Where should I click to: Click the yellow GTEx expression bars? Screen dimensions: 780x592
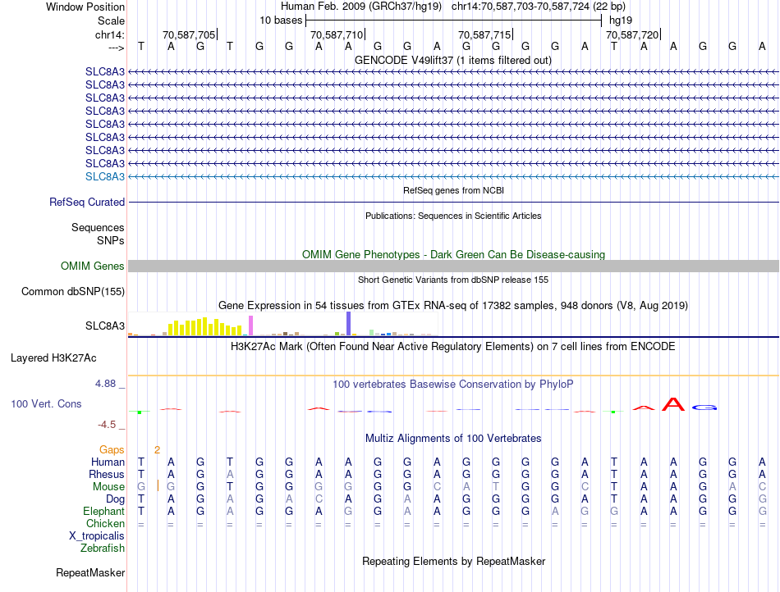pos(205,327)
